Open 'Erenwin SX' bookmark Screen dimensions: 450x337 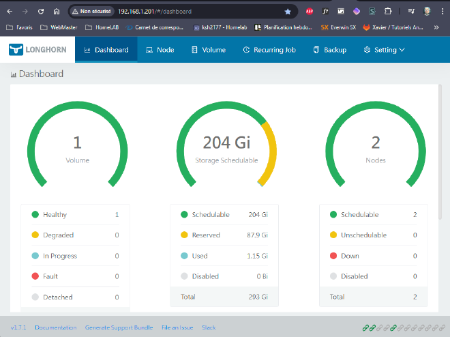click(x=338, y=27)
